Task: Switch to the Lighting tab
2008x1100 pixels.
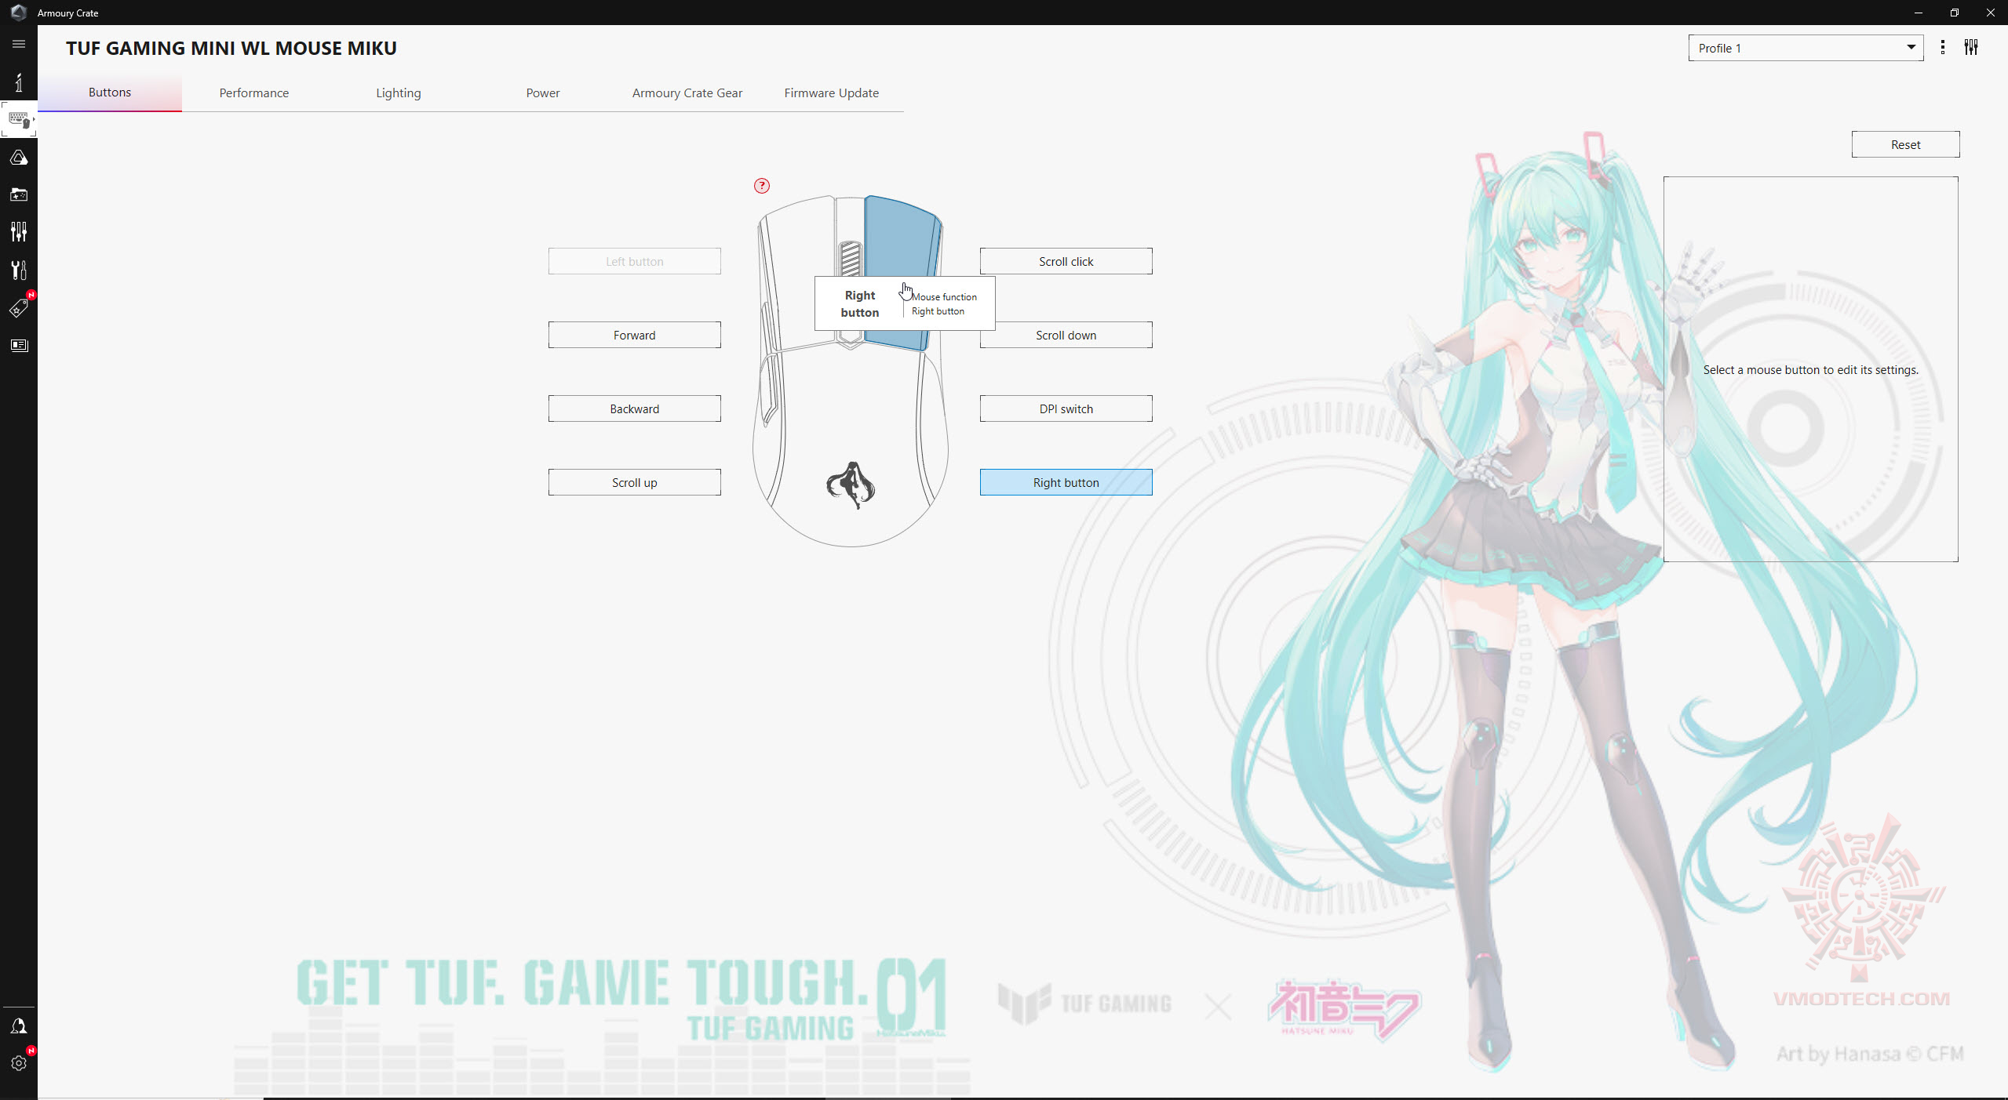Action: 398,93
